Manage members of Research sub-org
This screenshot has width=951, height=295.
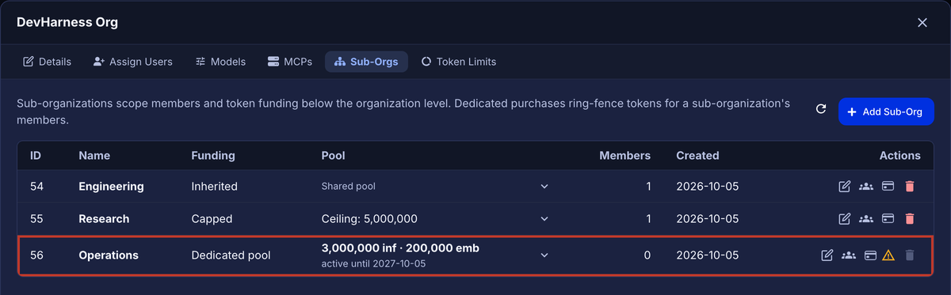(x=866, y=218)
